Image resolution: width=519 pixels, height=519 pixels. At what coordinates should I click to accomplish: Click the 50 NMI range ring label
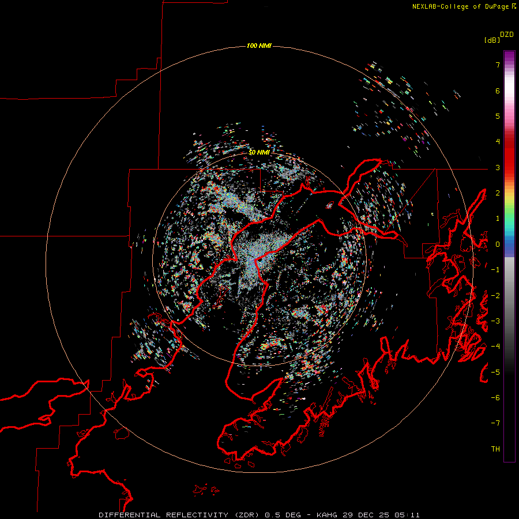point(259,152)
